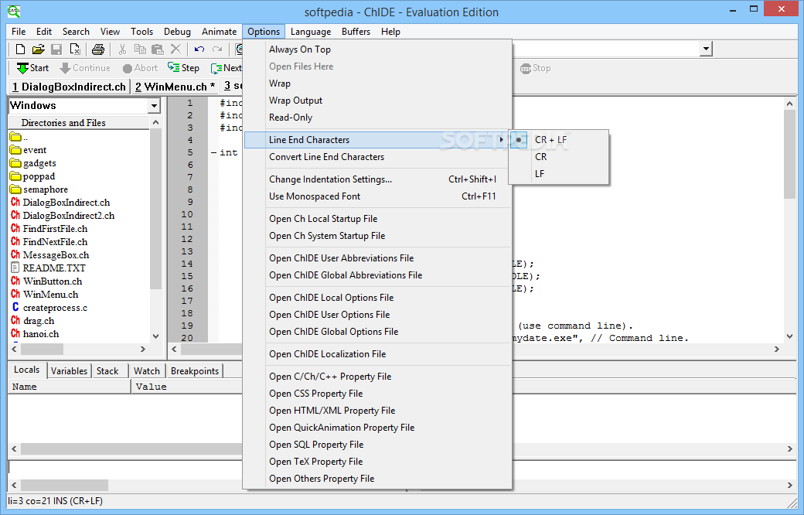Open the Language menu
The width and height of the screenshot is (804, 515).
pyautogui.click(x=311, y=31)
